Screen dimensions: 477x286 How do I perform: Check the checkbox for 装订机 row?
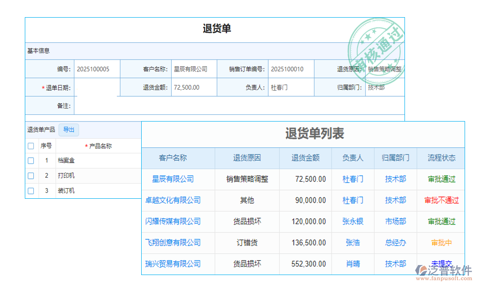(x=31, y=190)
